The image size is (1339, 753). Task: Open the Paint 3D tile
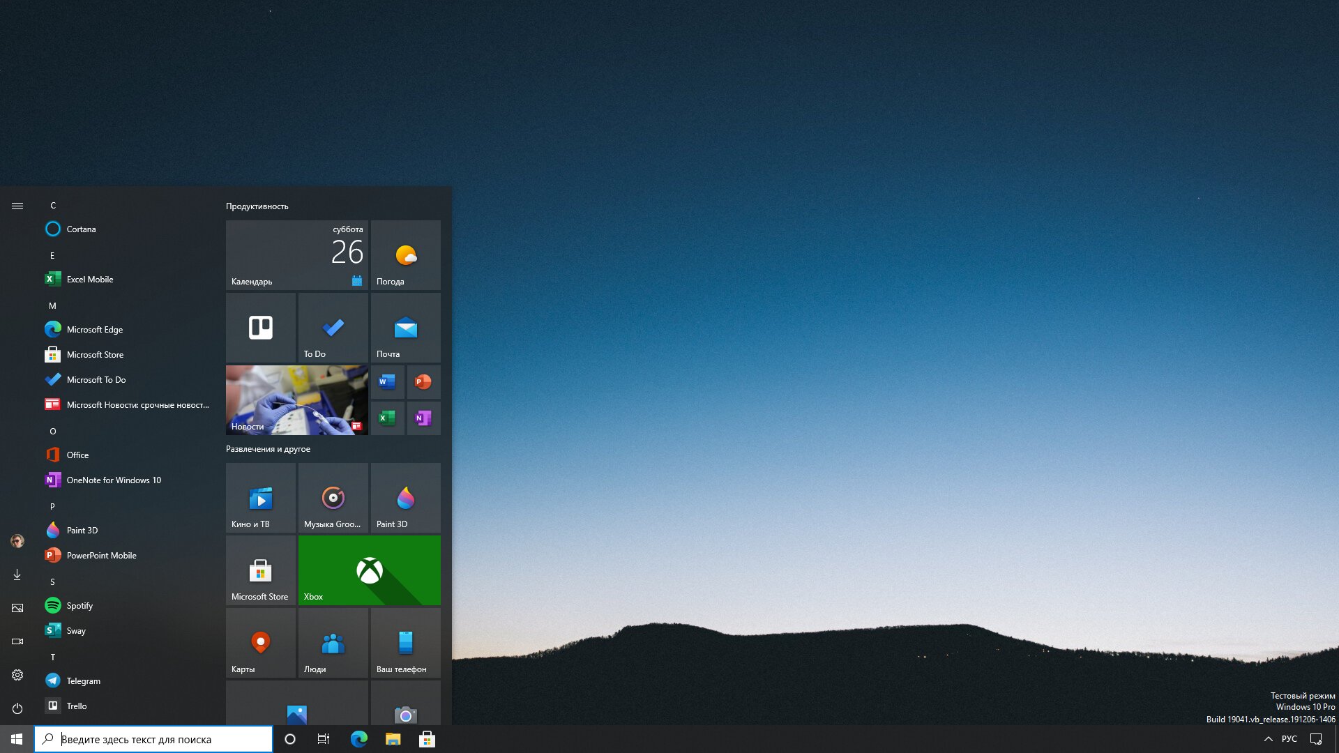click(x=406, y=498)
